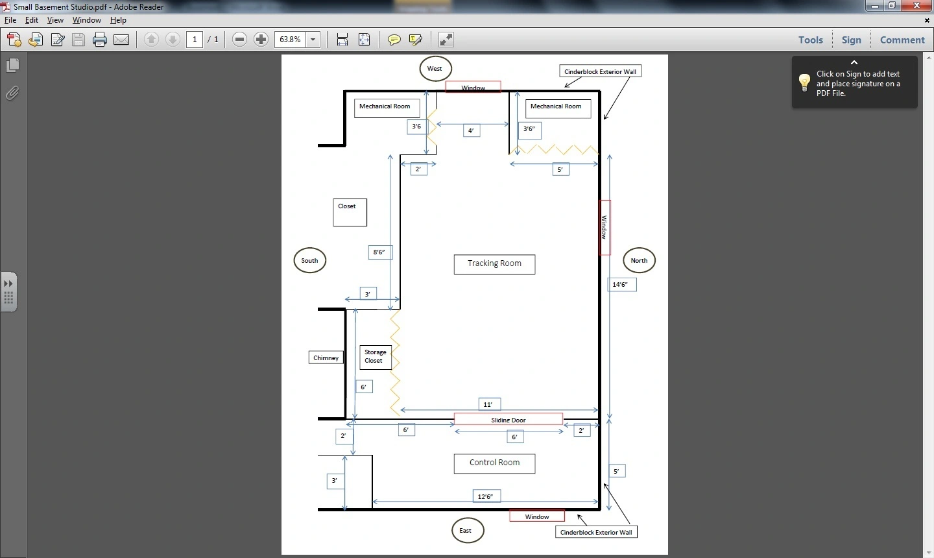
Task: Click the Control Room label
Action: tap(494, 463)
